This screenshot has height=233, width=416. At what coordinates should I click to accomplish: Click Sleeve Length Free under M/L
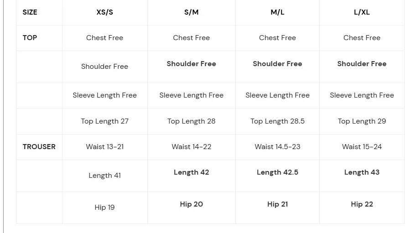[x=277, y=95]
